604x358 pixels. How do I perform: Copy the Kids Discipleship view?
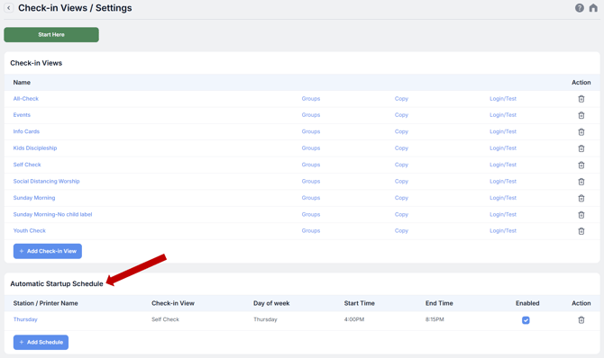tap(401, 148)
